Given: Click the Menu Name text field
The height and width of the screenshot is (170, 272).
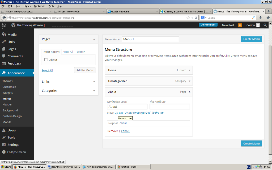Looking at the screenshot, I should coord(150,39).
